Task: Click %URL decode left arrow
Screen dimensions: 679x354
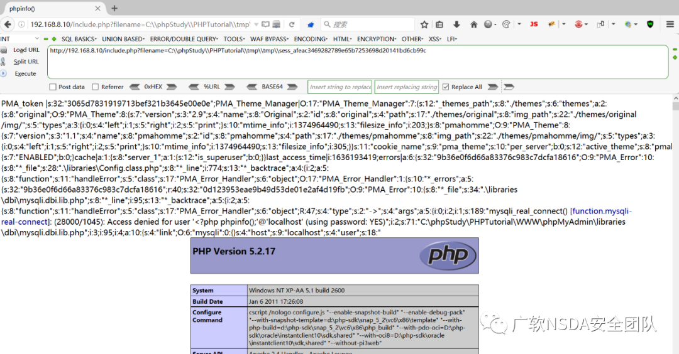Action: point(194,87)
